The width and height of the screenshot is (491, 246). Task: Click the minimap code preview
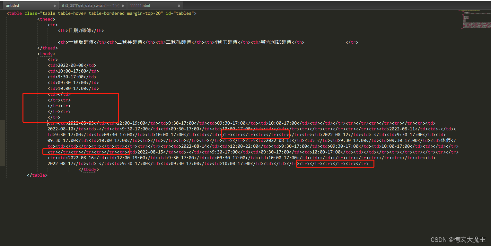[x=475, y=19]
